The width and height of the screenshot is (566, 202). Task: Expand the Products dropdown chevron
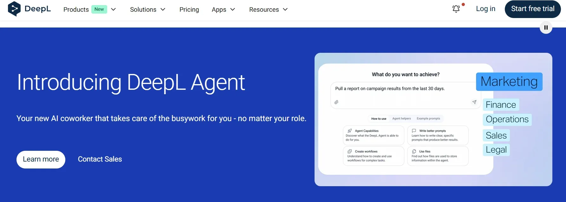[x=113, y=9]
